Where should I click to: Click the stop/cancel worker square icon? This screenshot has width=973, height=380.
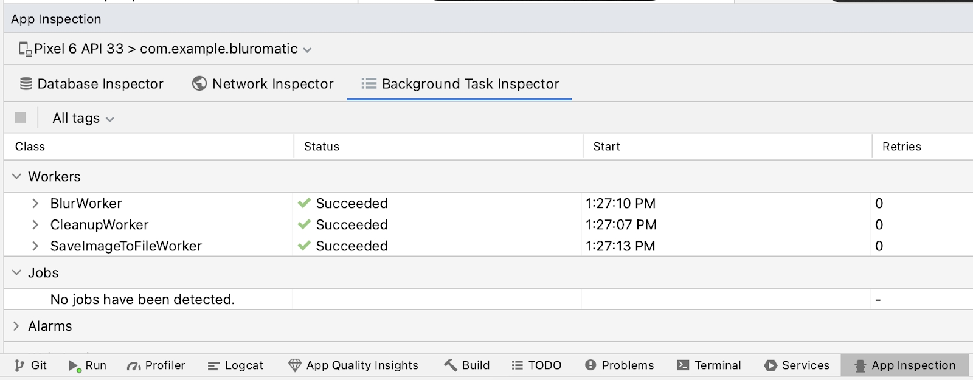21,117
